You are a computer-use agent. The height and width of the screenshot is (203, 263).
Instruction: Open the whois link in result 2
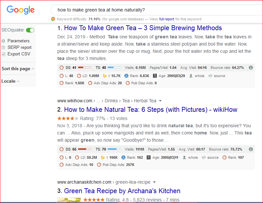[x=193, y=157]
